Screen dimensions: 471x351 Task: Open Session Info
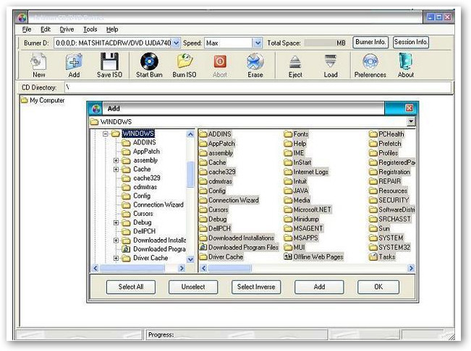[x=411, y=43]
